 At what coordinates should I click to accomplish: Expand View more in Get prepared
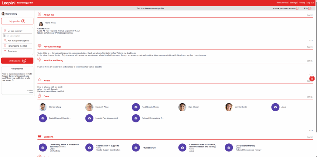[30, 91]
